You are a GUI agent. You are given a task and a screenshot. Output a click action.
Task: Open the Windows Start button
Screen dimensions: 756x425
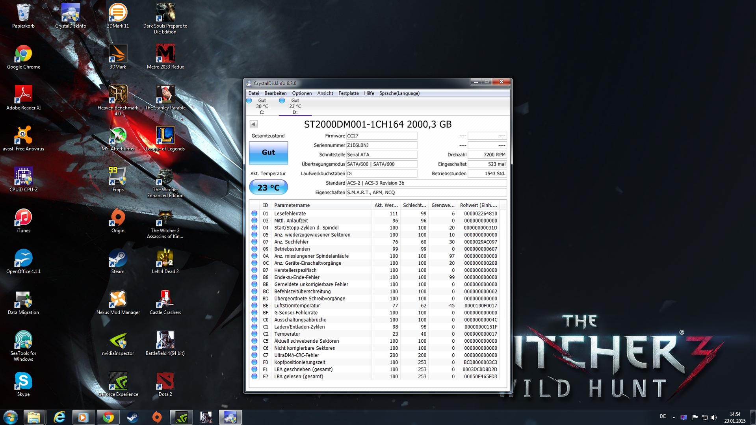10,417
